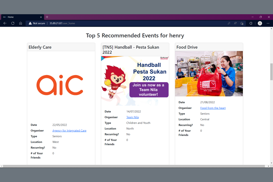
Task: Open the Team Nila organiser link
Action: pos(133,117)
